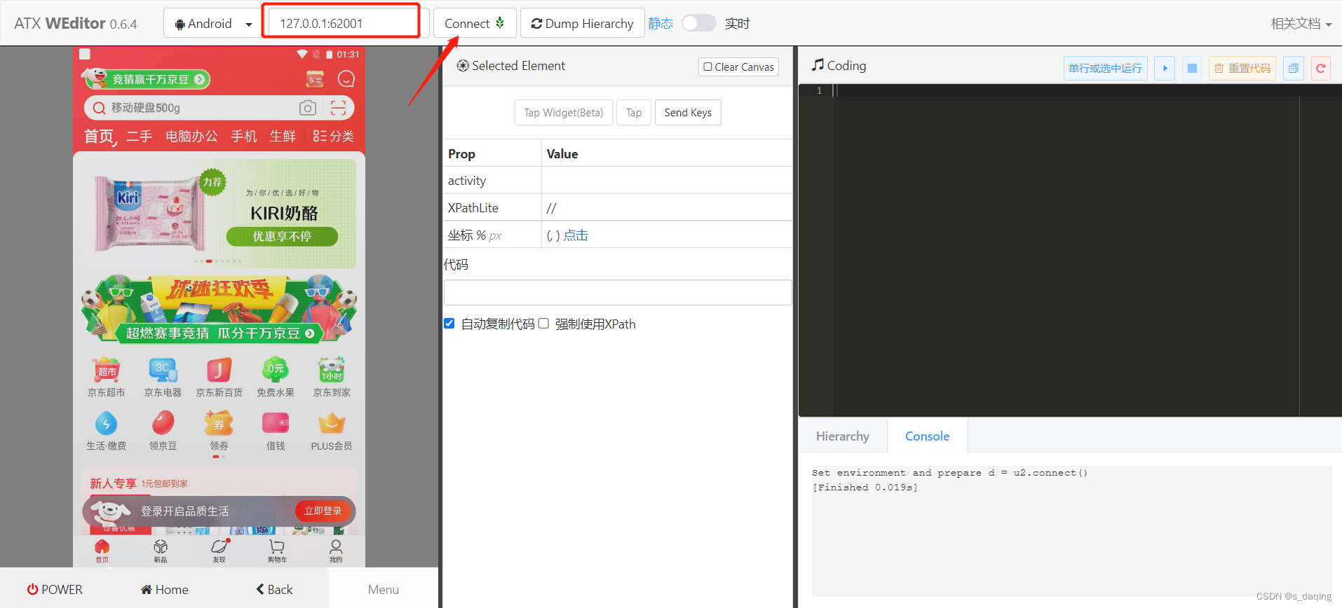This screenshot has height=608, width=1342.
Task: Open the 分类 categories menu
Action: pos(334,136)
